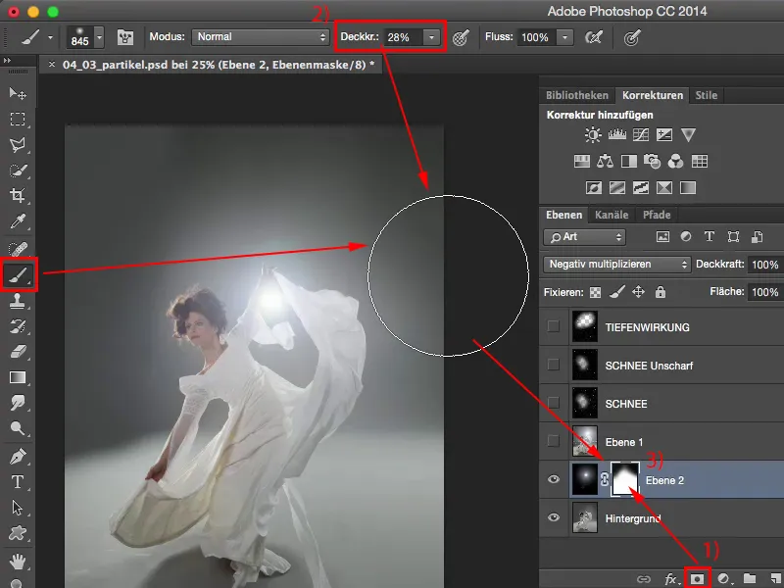Select the Type tool
This screenshot has width=784, height=588.
(x=18, y=482)
